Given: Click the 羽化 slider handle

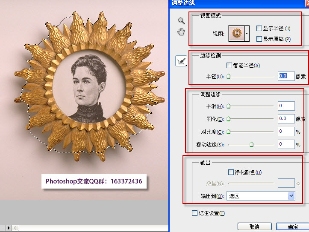Looking at the screenshot, I should (228, 119).
